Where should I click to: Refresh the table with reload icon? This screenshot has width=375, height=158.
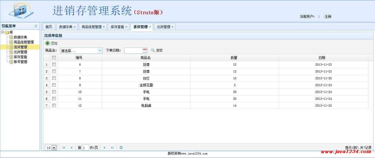(x=121, y=148)
